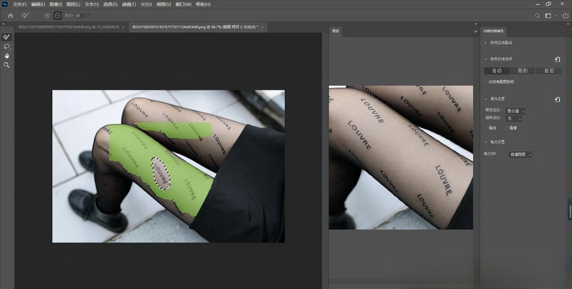
Task: Click the workspace layout icon
Action: pyautogui.click(x=548, y=16)
